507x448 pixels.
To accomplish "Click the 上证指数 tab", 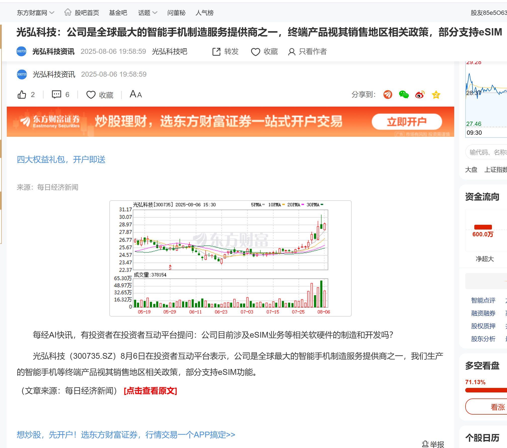I will (495, 170).
